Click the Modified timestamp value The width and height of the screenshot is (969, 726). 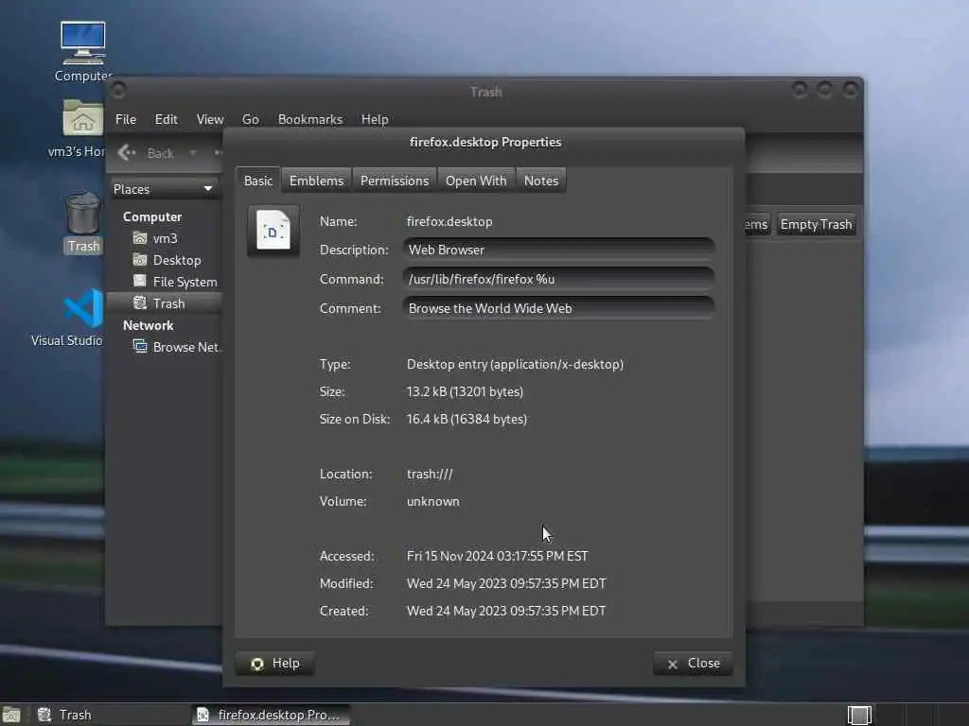point(506,583)
